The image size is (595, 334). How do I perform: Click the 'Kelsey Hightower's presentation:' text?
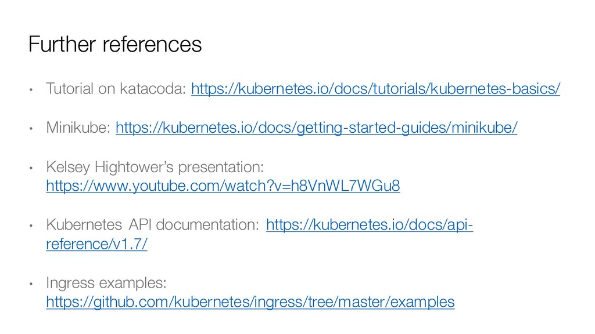(155, 167)
